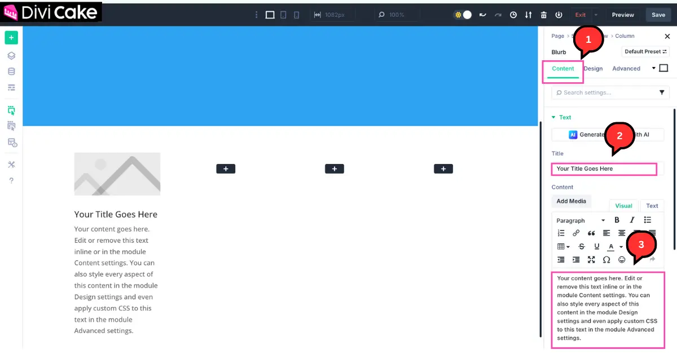The height and width of the screenshot is (355, 677).
Task: Click the Generate with AI button
Action: (x=608, y=135)
